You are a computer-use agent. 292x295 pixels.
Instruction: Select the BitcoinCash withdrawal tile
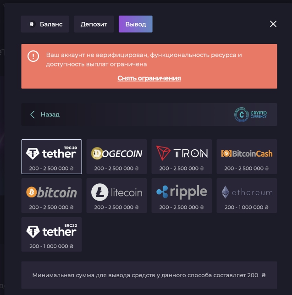pos(247,157)
